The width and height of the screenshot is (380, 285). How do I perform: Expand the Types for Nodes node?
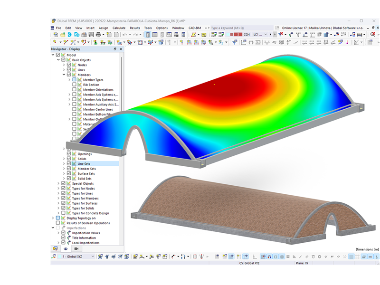coord(58,188)
